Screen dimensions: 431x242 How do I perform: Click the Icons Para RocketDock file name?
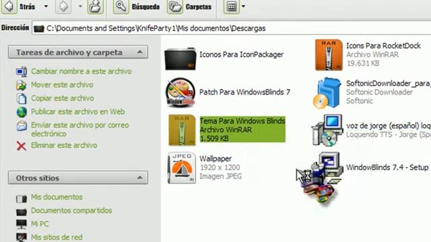click(x=383, y=46)
